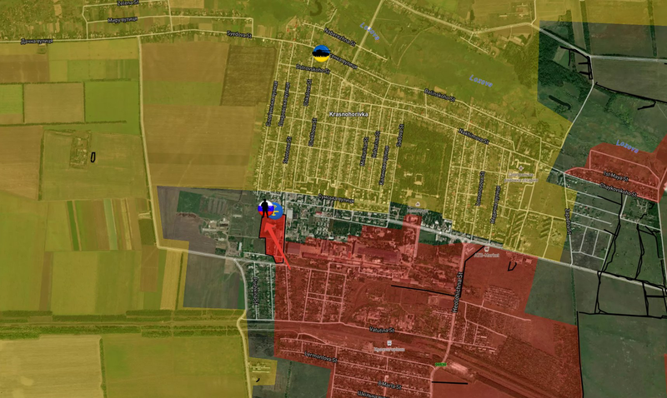Select the 8 Marta St label

[389, 385]
